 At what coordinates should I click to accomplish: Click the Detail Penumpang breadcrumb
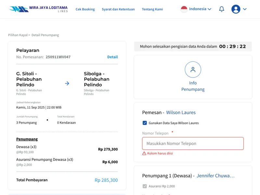pyautogui.click(x=45, y=35)
